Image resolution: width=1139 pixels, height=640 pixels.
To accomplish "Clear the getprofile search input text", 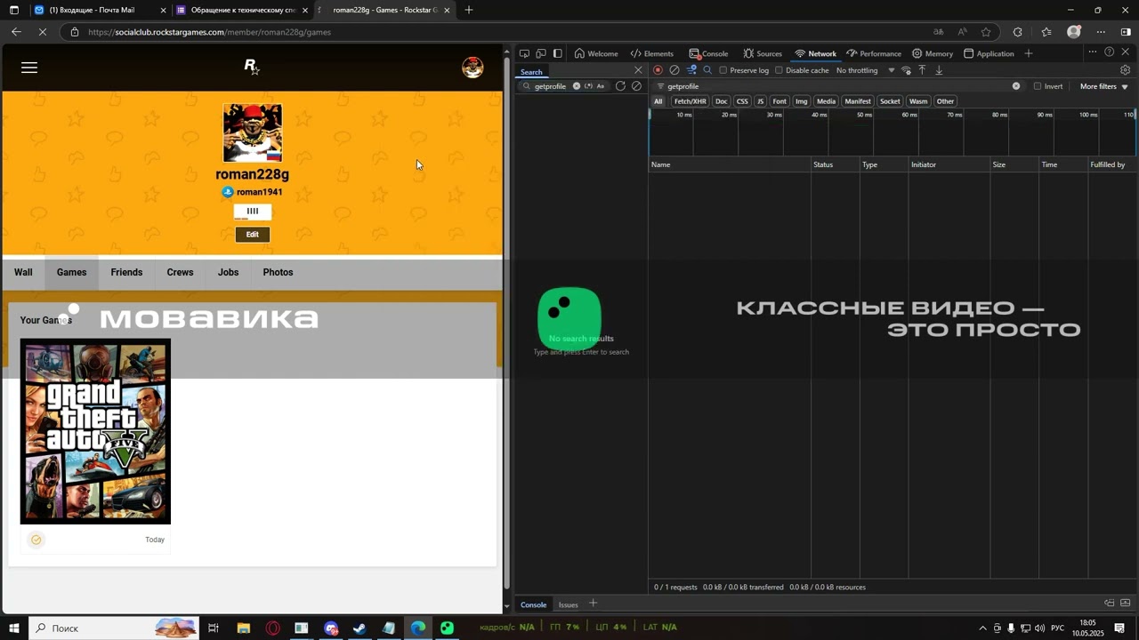I will pos(577,86).
